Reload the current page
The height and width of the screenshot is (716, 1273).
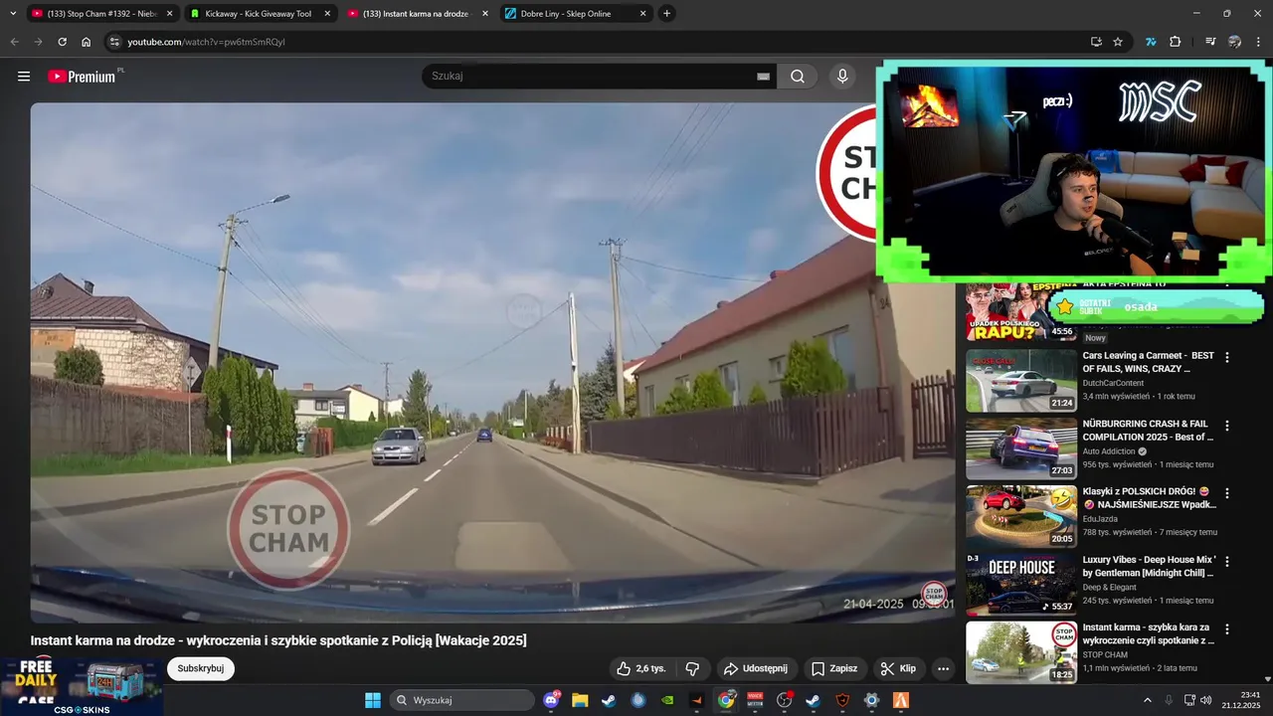62,42
